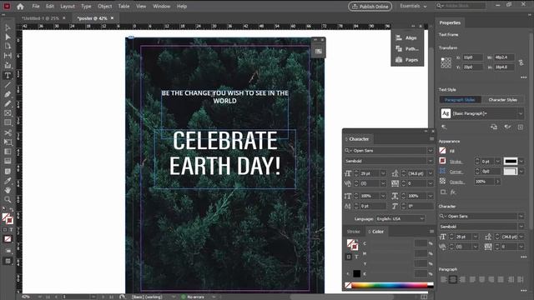Select the Selection tool arrow
The image size is (534, 300).
tap(8, 27)
